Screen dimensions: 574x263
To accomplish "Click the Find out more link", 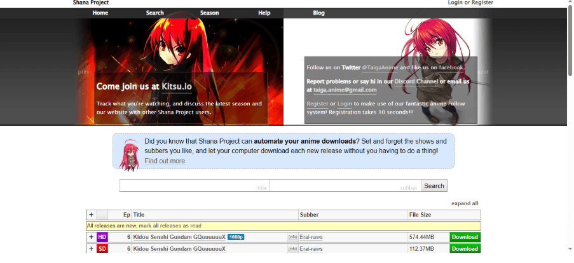I will pyautogui.click(x=165, y=161).
